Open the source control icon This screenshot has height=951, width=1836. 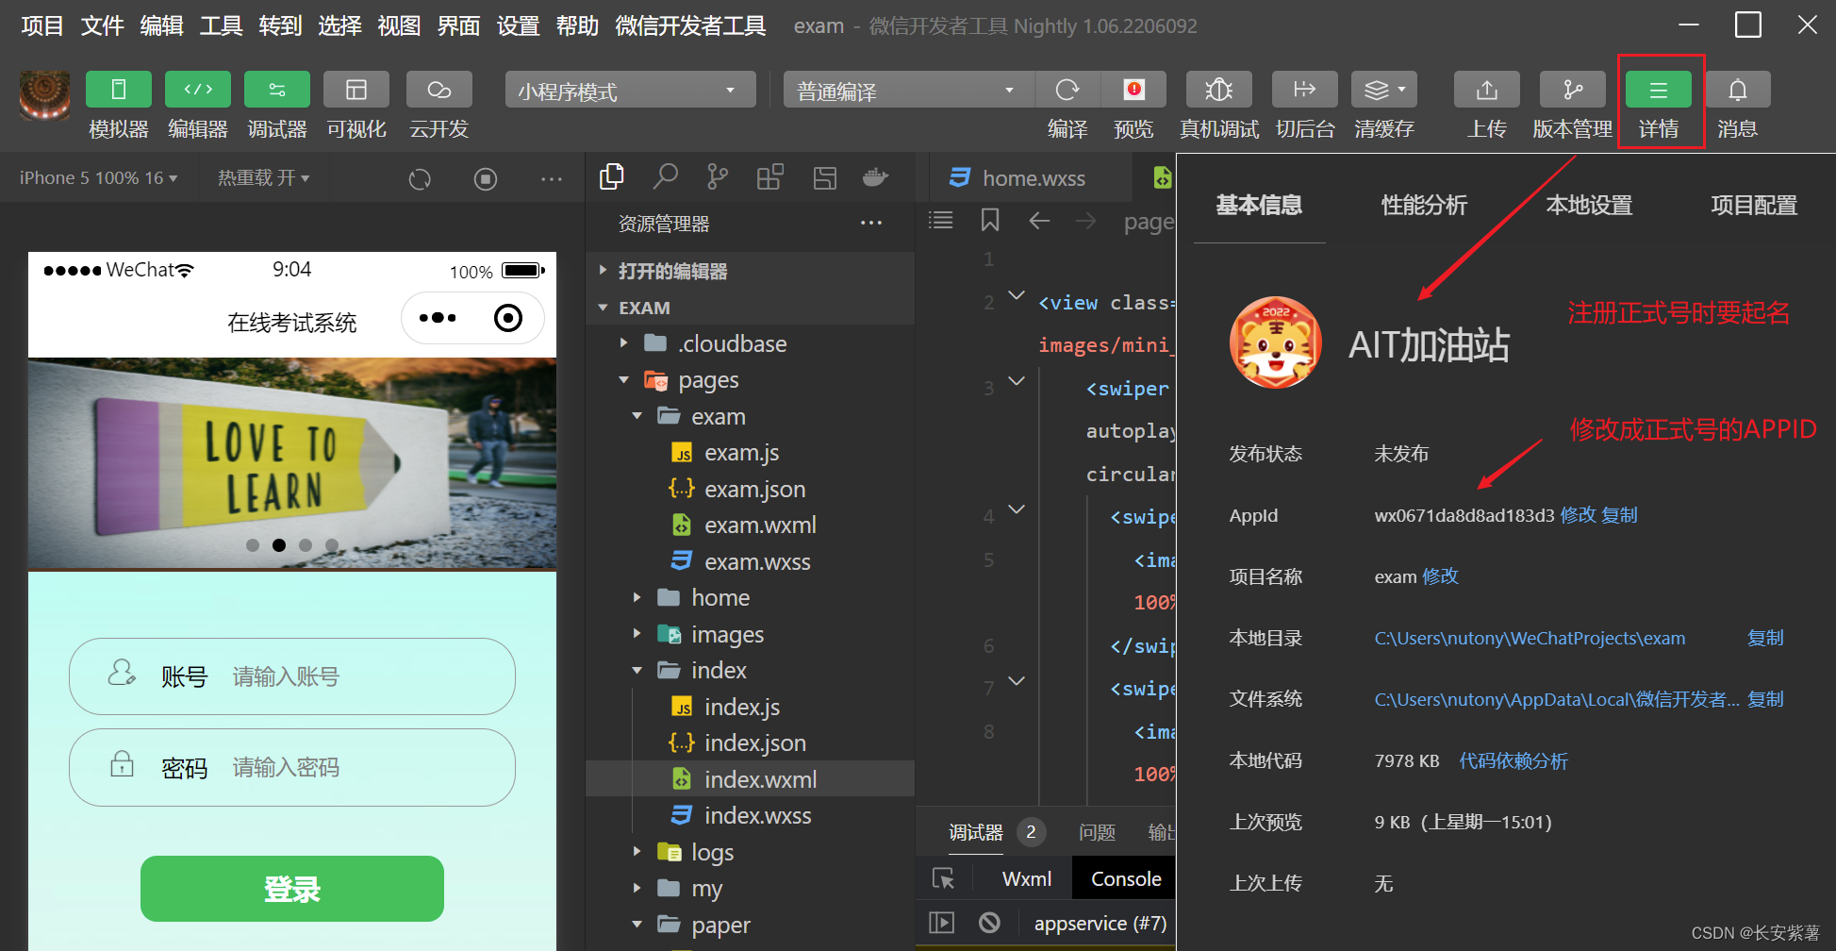(718, 176)
